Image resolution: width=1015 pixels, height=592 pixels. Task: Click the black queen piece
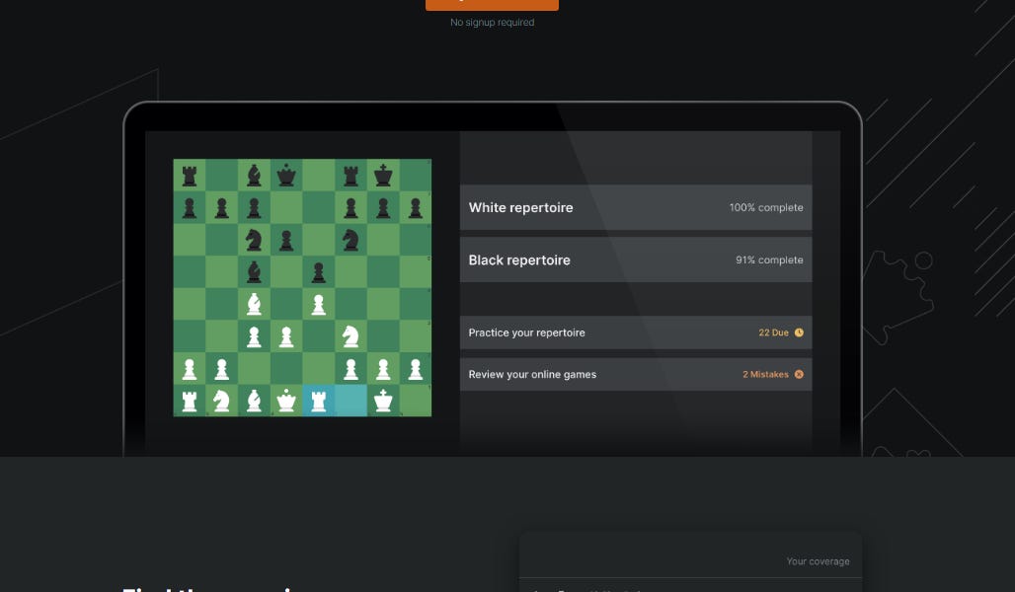[285, 175]
